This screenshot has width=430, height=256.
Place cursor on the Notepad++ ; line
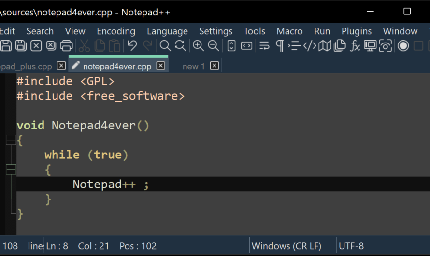click(223, 184)
